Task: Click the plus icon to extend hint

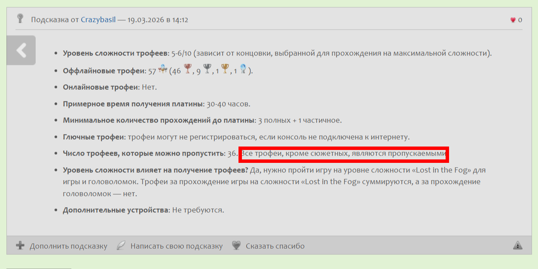Action: pos(20,246)
